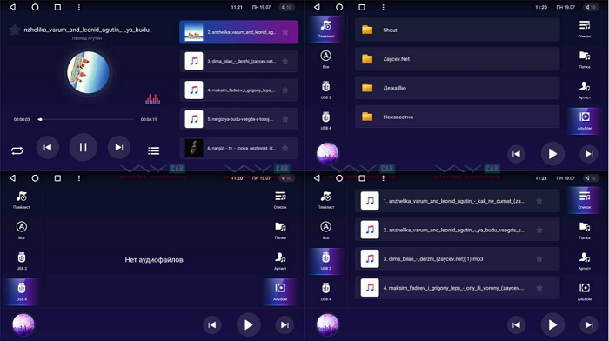Select track 3 dima_bilan in the now-playing list
Image resolution: width=609 pixels, height=341 pixels.
pos(239,61)
